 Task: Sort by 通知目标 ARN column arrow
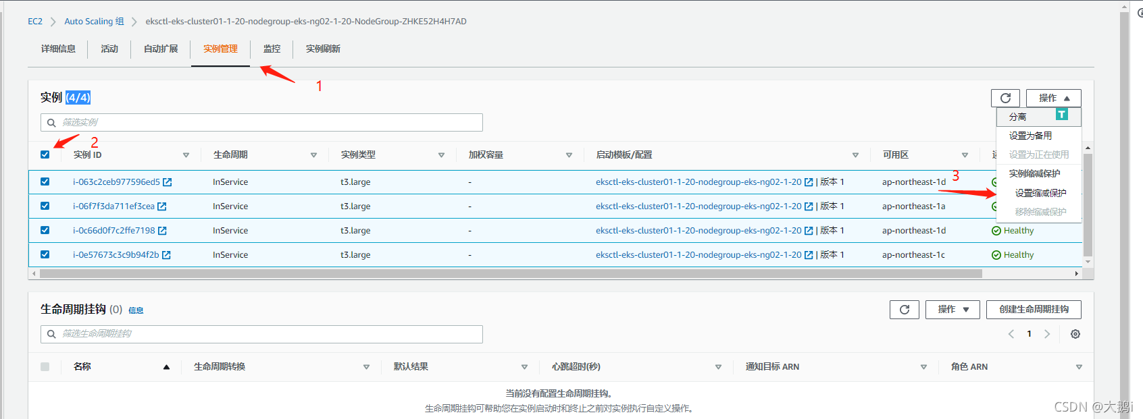923,367
